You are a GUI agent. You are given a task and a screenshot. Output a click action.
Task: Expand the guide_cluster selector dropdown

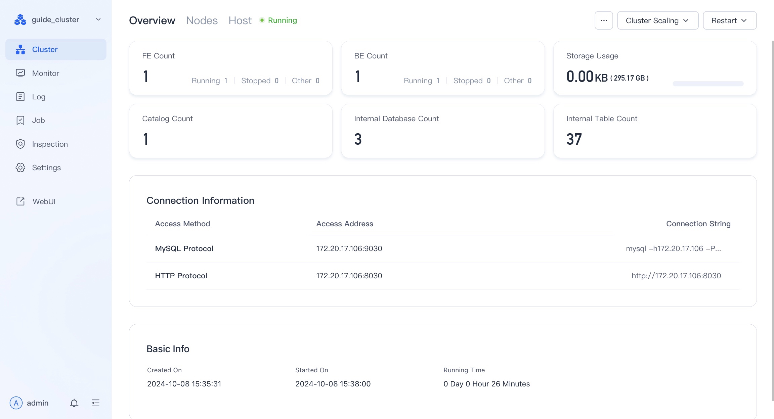tap(98, 19)
